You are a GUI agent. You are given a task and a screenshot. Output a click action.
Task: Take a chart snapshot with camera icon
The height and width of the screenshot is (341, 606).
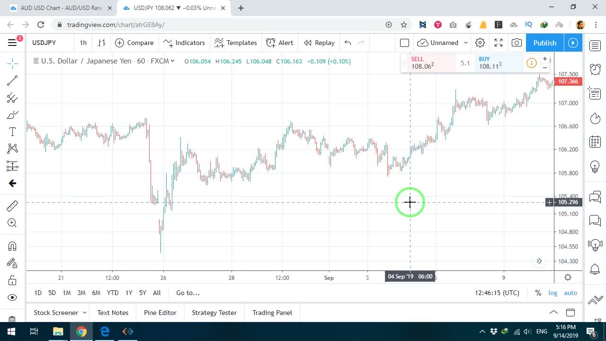click(517, 43)
